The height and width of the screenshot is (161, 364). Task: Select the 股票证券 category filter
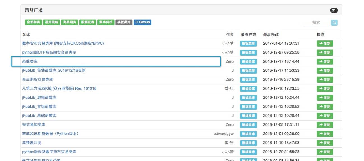(x=88, y=22)
